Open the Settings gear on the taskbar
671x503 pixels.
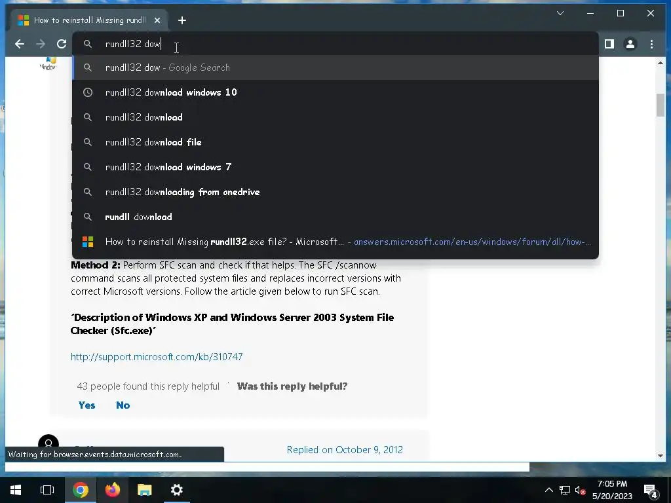point(176,490)
